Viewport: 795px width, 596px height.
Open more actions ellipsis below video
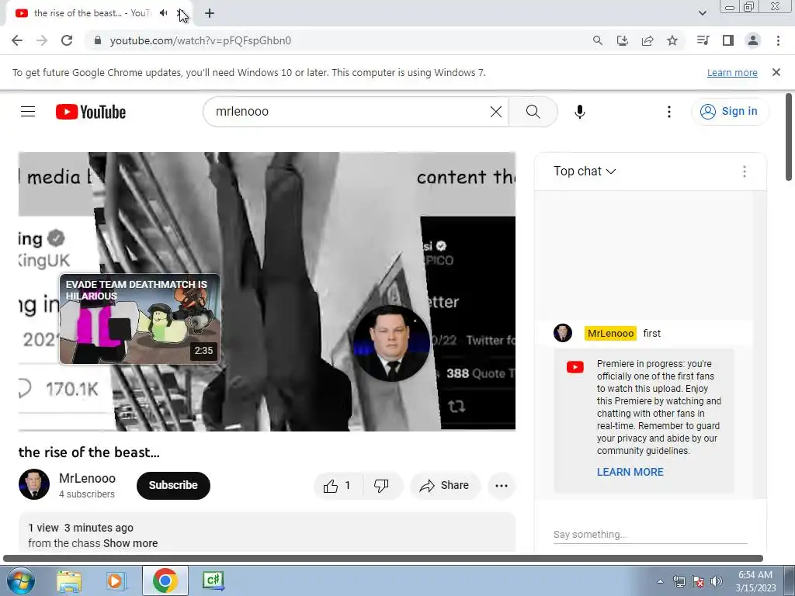(x=502, y=486)
